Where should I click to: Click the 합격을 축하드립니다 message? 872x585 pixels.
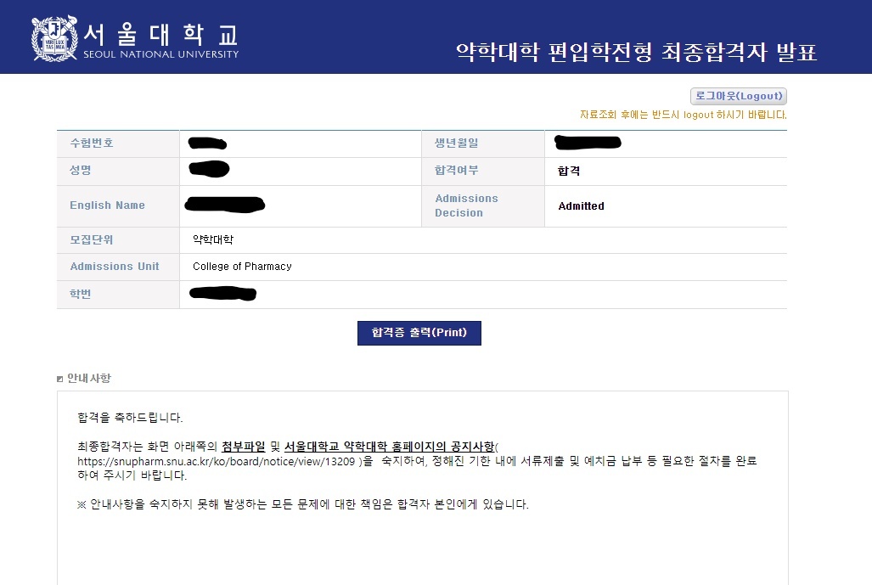(x=130, y=418)
